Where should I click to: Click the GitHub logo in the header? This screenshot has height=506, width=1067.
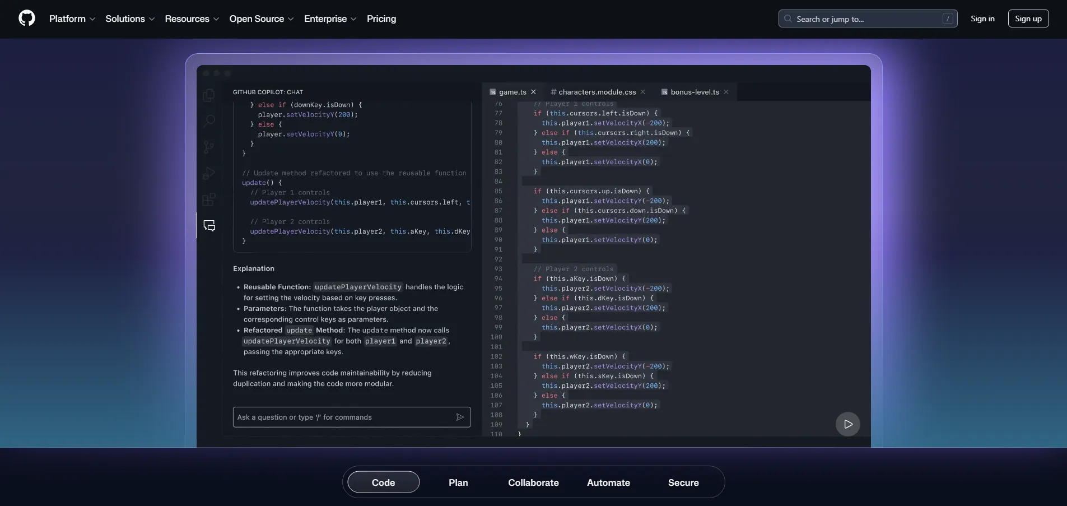(27, 18)
